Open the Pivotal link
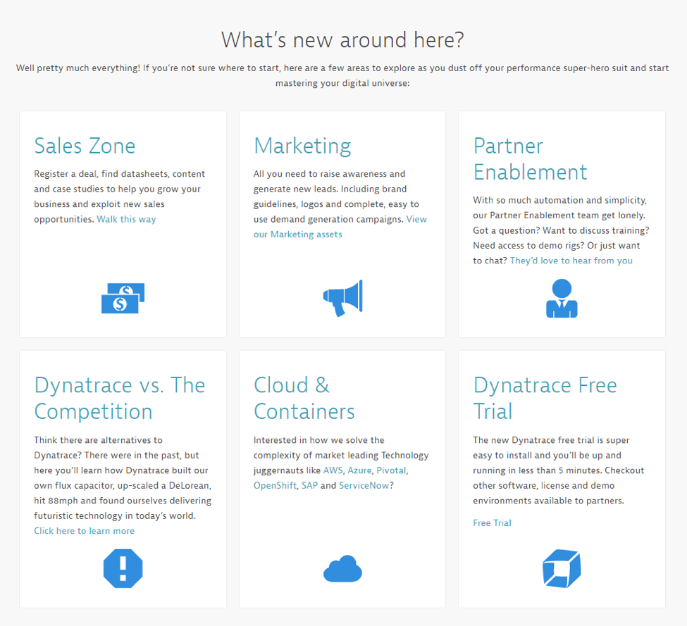 coord(391,470)
